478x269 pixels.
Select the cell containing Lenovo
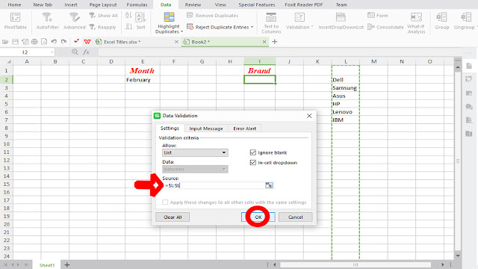[x=345, y=112]
